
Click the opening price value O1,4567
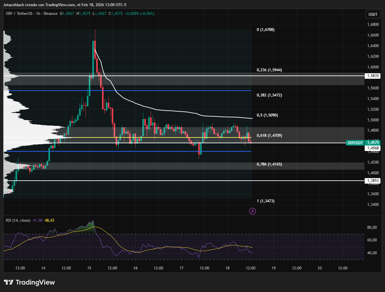[x=67, y=14]
